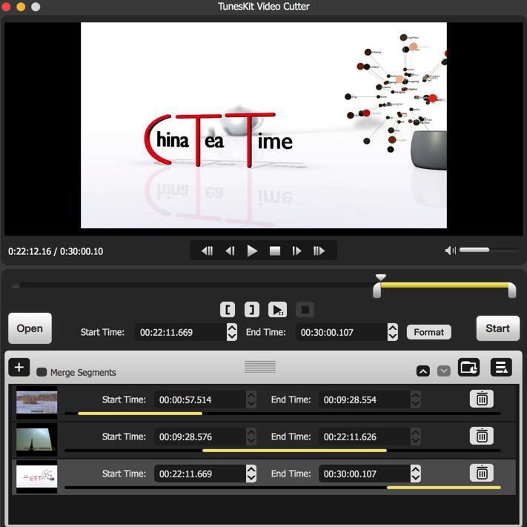The width and height of the screenshot is (527, 527).
Task: Start the cutting process
Action: tap(498, 328)
